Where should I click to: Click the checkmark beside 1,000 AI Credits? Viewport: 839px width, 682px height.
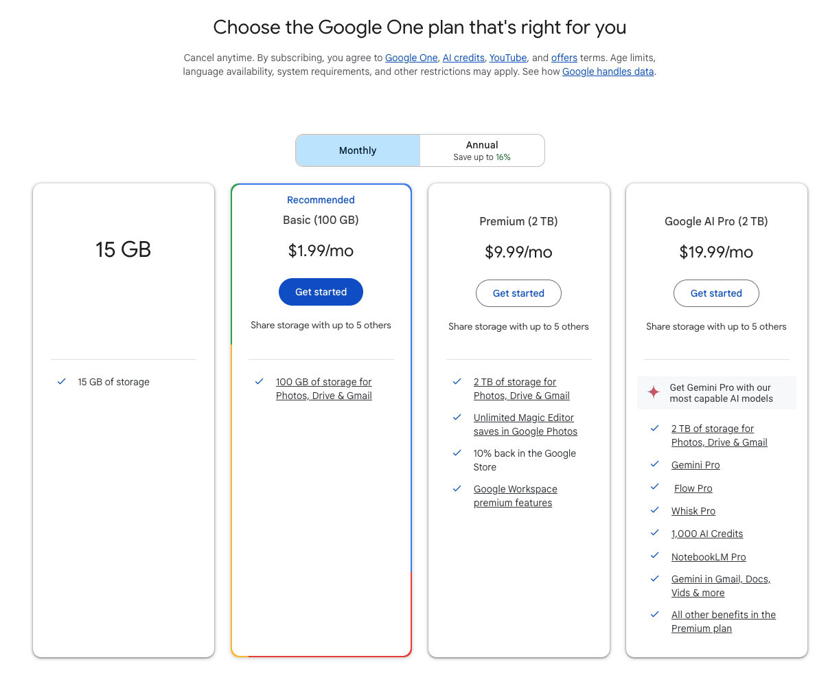(654, 532)
